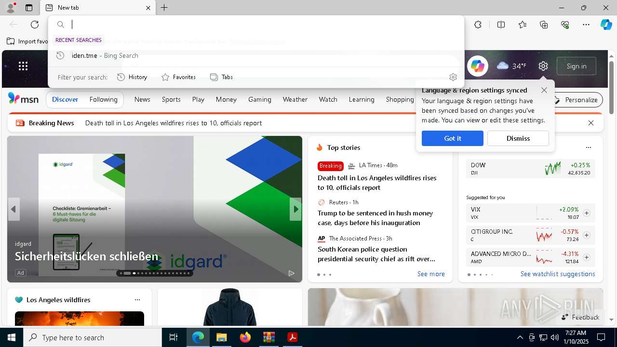Toggle split screen view icon
Screen dimensions: 617x347
[x=501, y=25]
